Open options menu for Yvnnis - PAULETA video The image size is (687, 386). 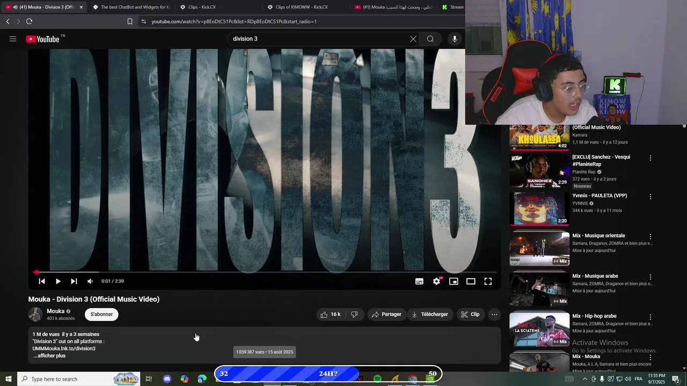point(651,197)
